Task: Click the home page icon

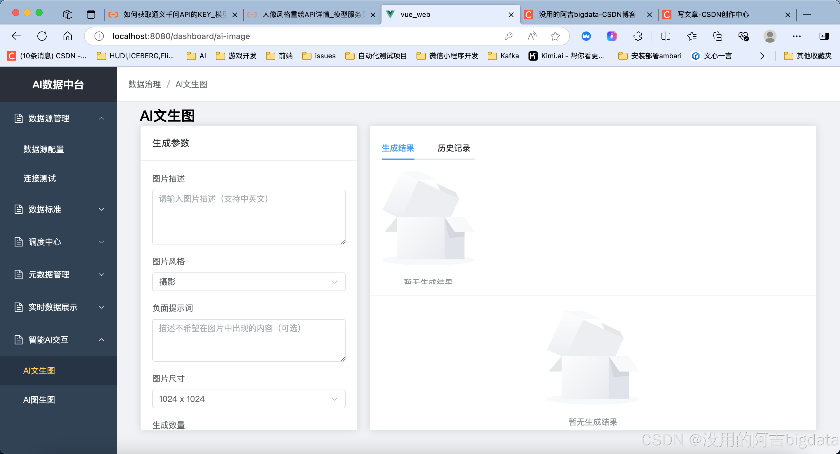Action: pyautogui.click(x=67, y=36)
